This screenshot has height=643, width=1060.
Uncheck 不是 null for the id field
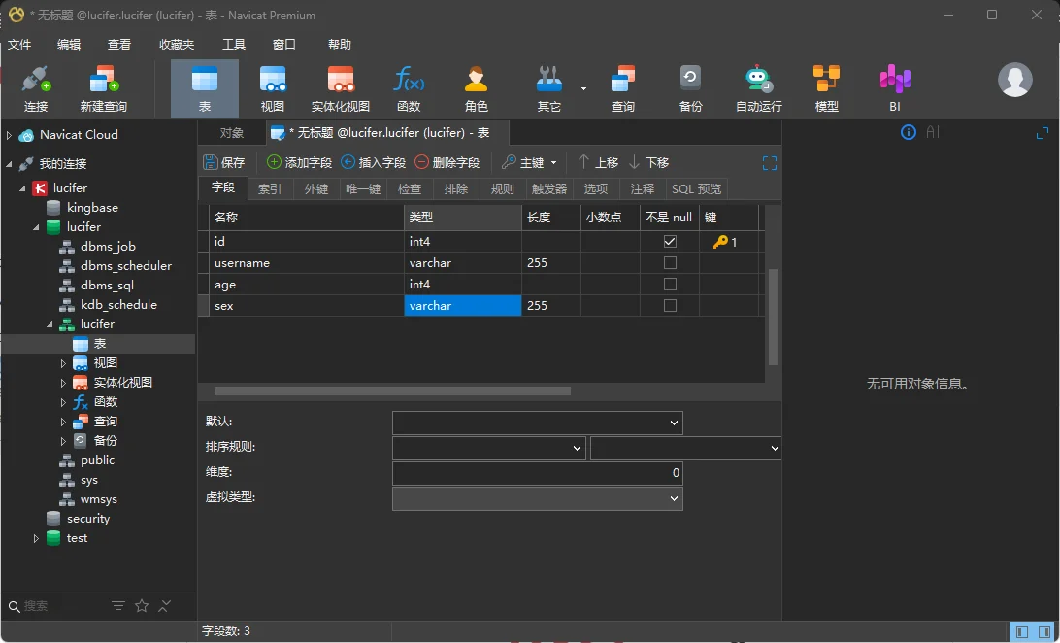pyautogui.click(x=670, y=242)
